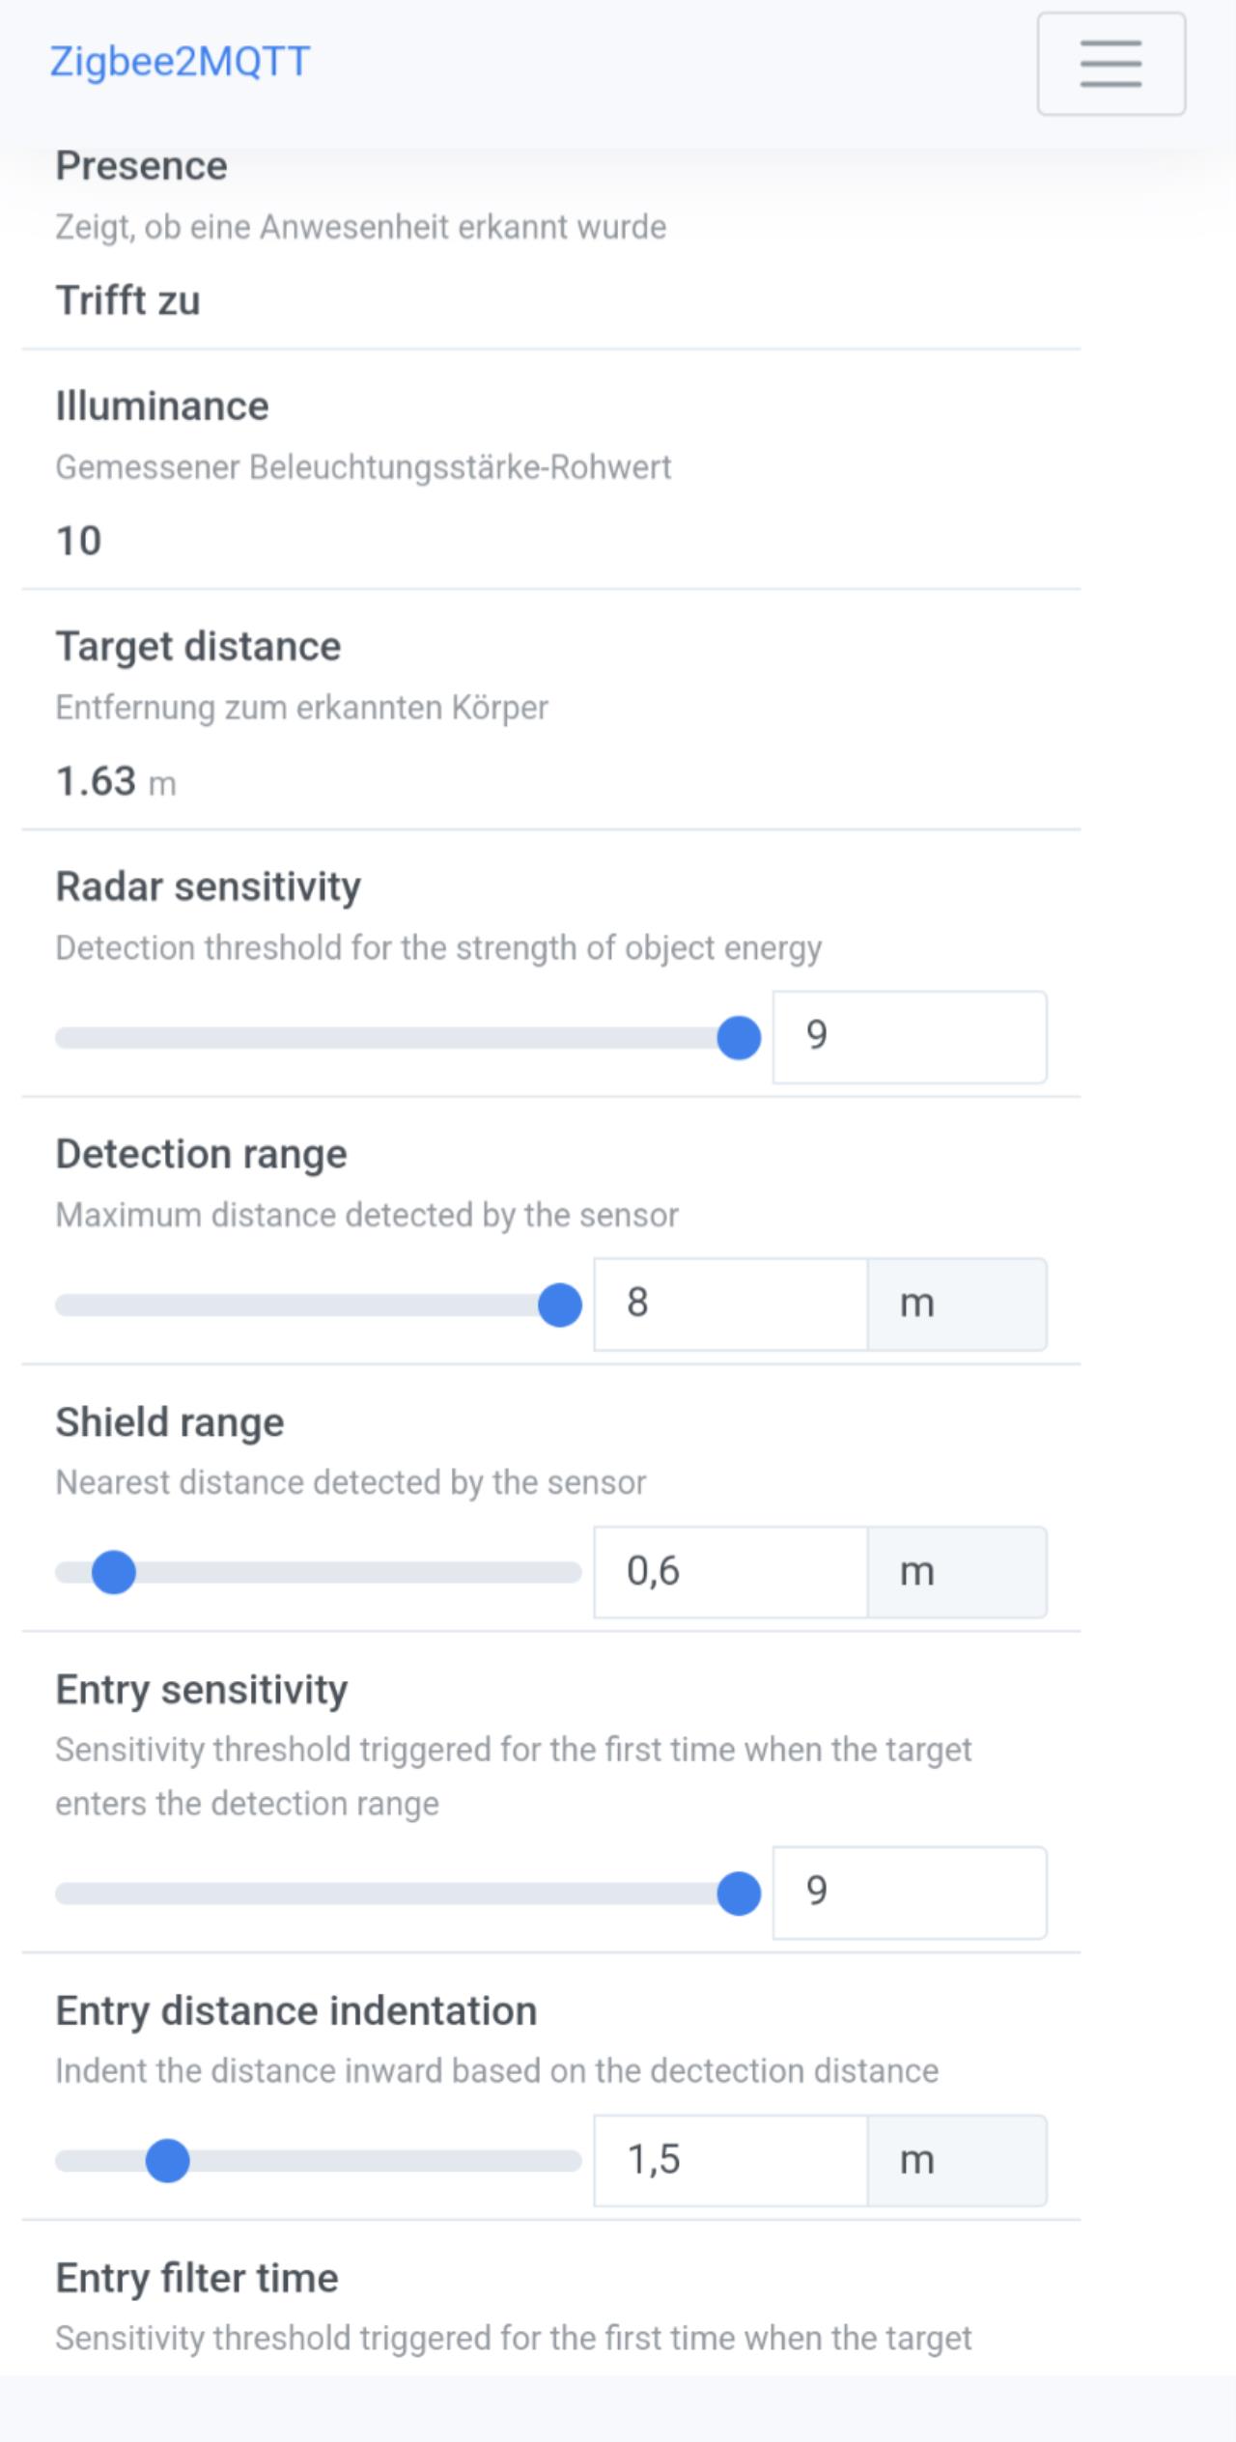Click the Shield range value field
This screenshot has height=2442, width=1236.
[x=730, y=1572]
